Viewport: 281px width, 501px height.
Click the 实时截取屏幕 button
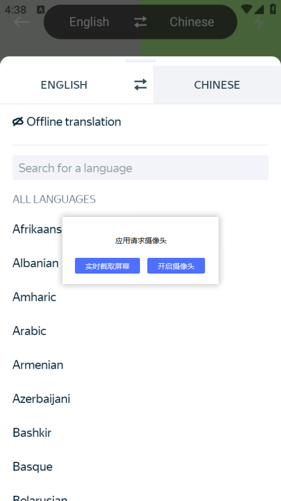pyautogui.click(x=107, y=266)
